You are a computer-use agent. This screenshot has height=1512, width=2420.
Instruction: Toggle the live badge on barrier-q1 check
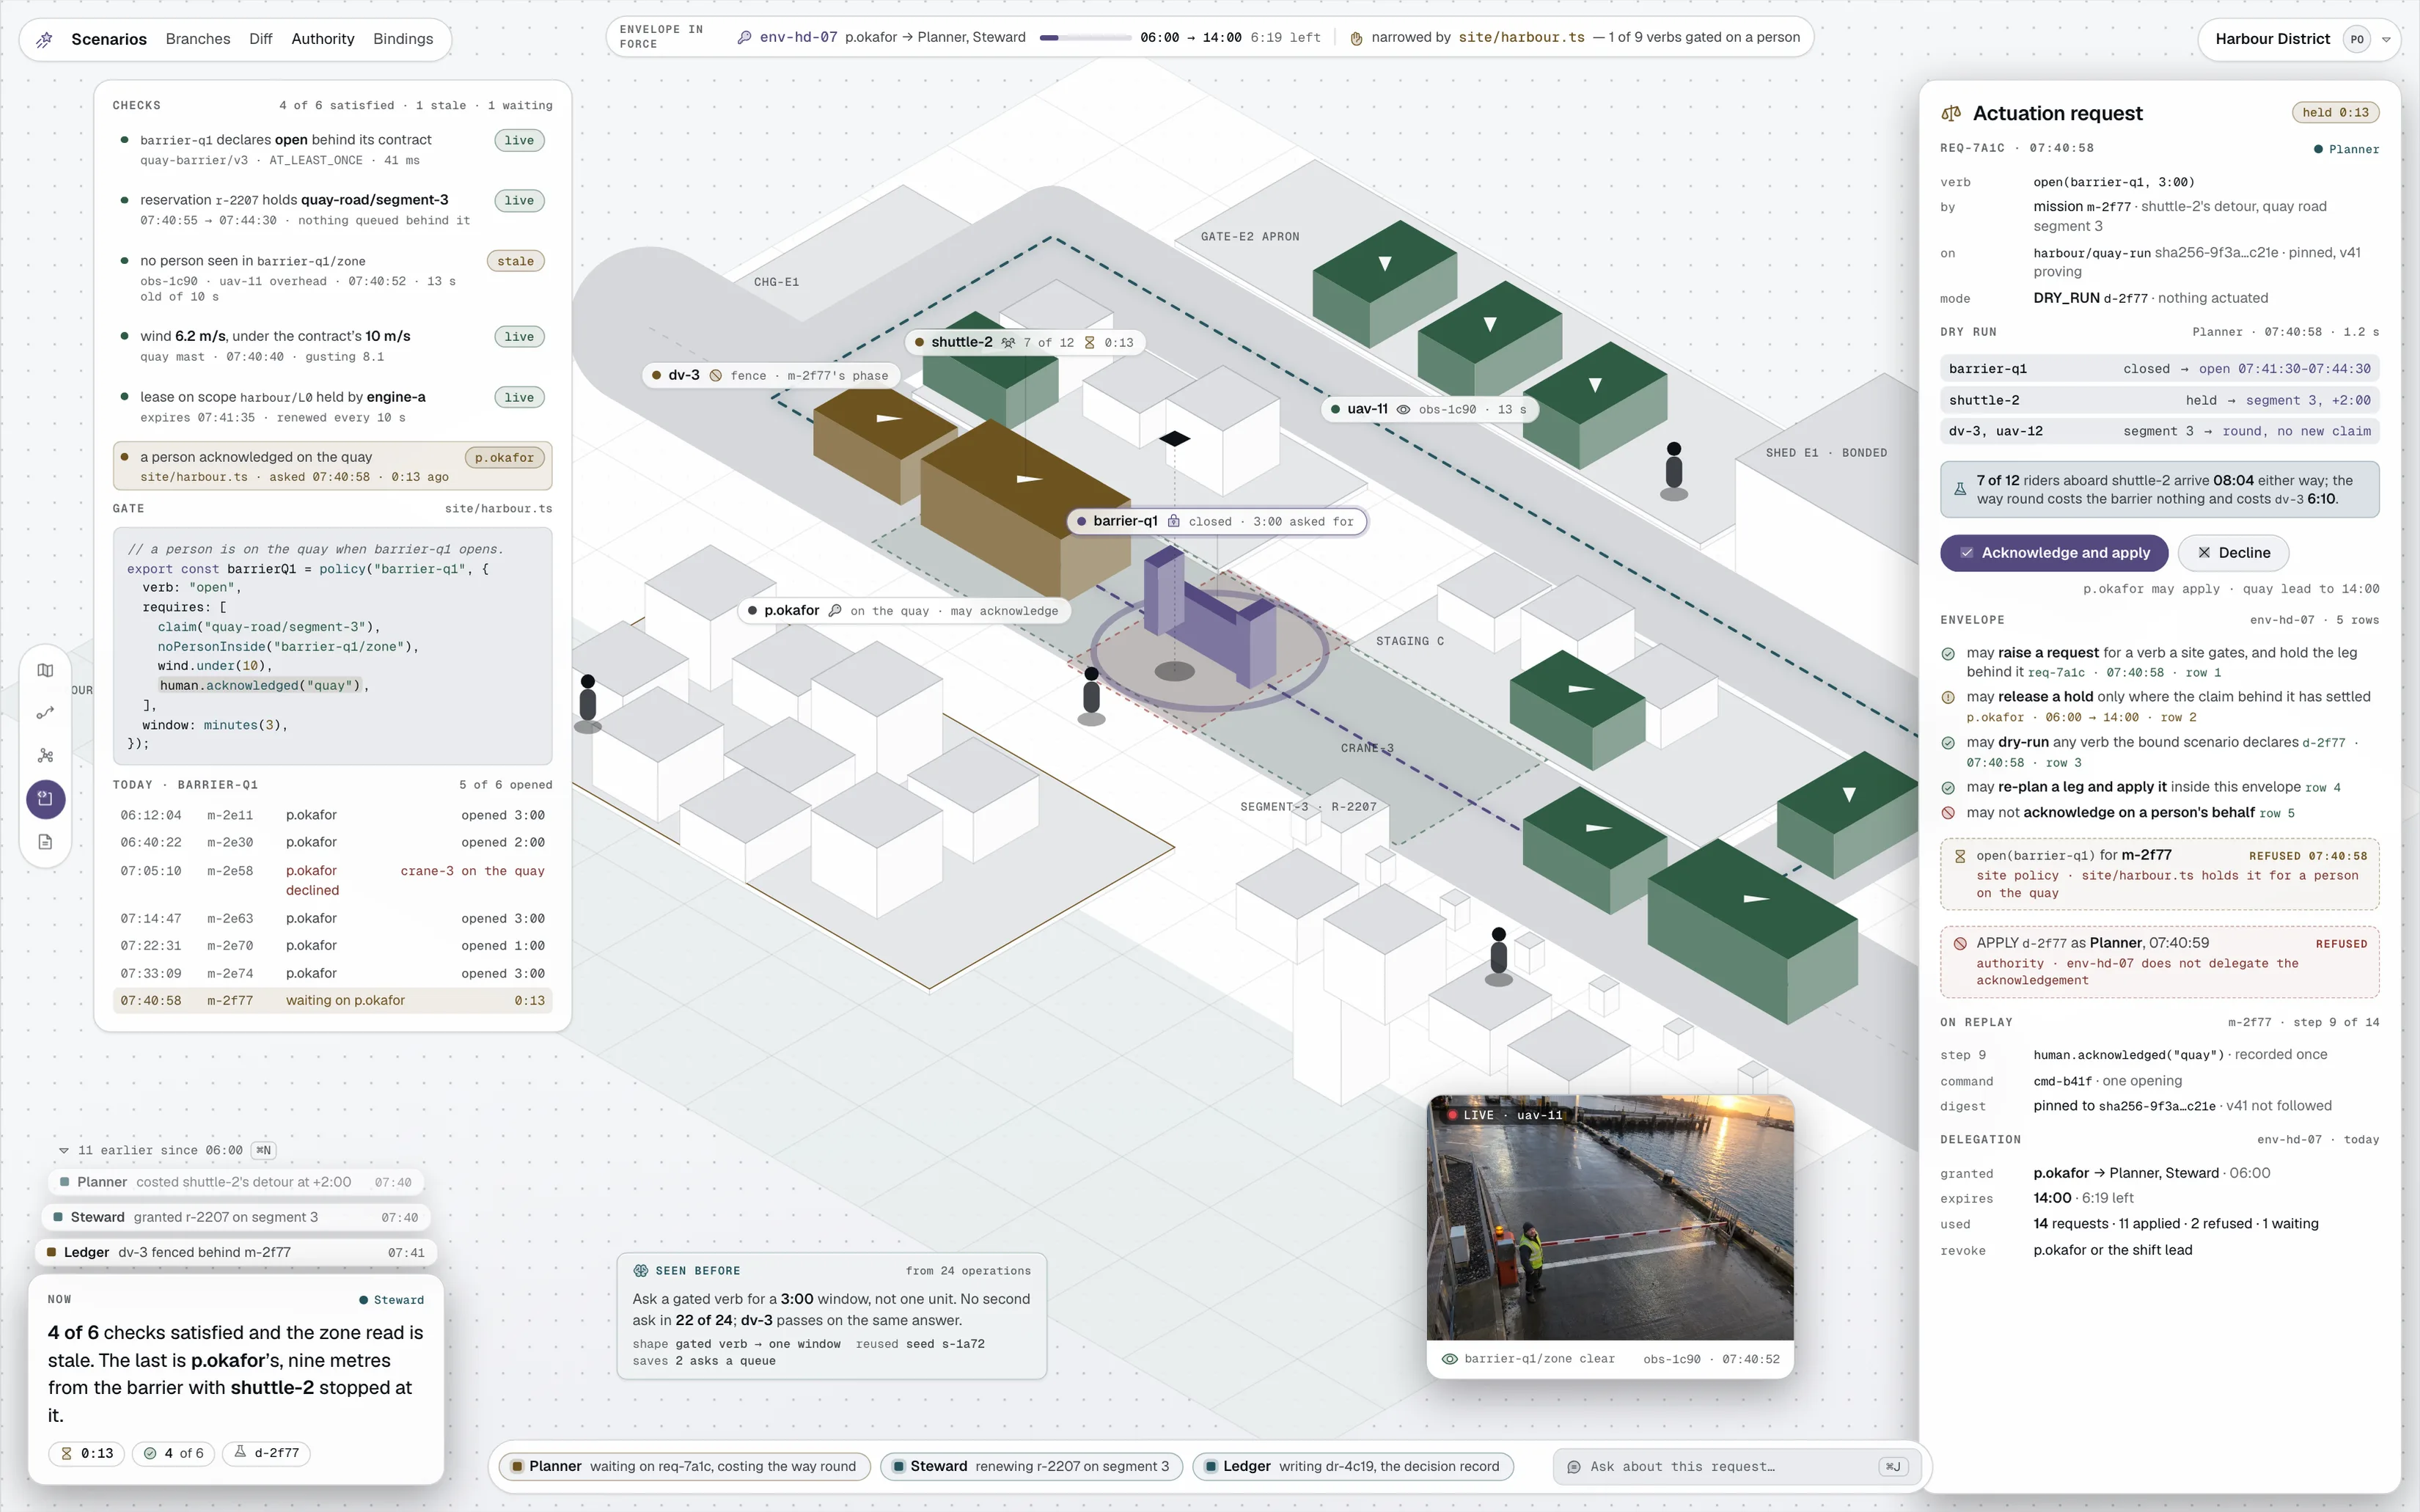click(x=519, y=141)
